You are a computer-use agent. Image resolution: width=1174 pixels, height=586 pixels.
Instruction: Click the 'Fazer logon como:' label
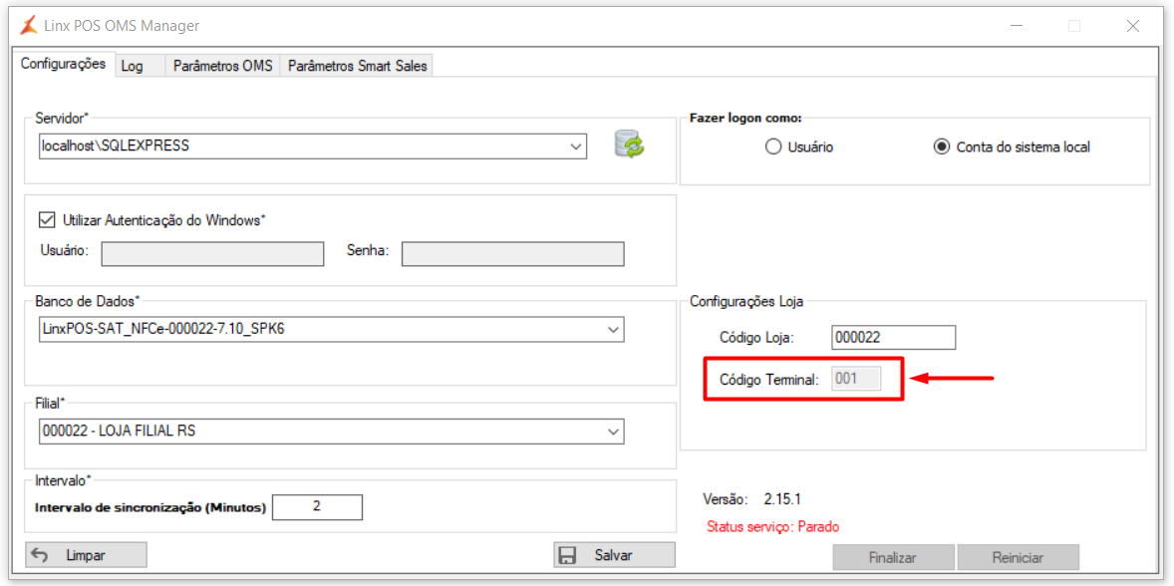coord(745,119)
